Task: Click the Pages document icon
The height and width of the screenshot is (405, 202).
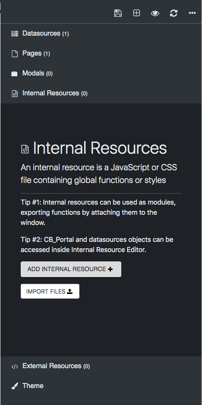Action: (x=15, y=54)
